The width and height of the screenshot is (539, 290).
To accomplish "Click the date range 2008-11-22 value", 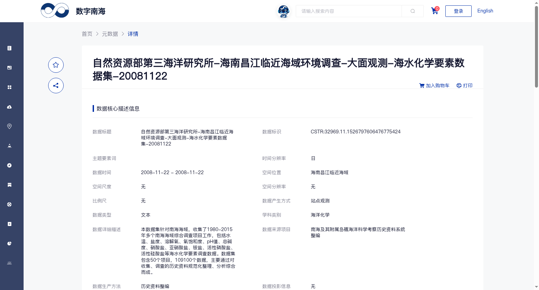I will (x=172, y=172).
